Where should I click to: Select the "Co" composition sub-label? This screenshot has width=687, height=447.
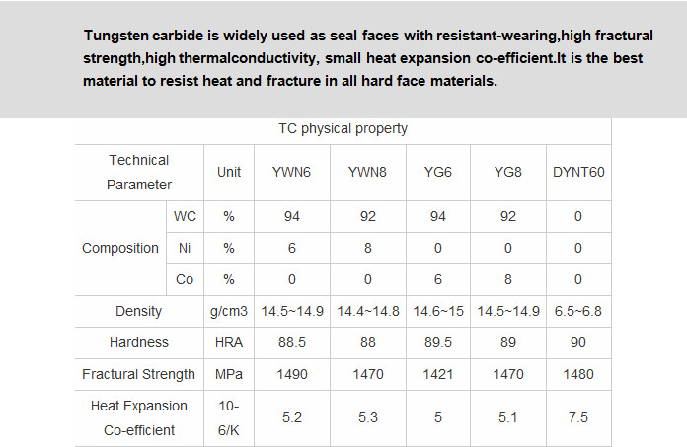185,279
